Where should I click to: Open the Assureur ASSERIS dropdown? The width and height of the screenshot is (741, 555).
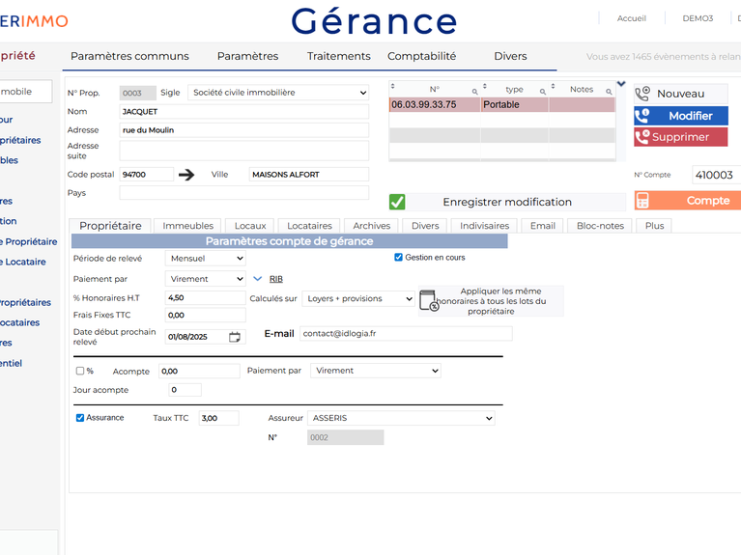(401, 418)
